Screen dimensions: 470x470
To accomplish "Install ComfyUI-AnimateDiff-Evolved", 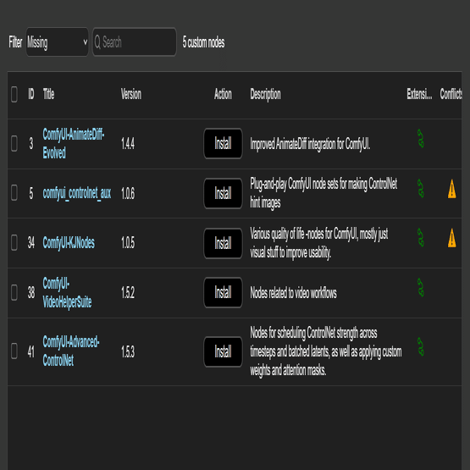I will [223, 143].
